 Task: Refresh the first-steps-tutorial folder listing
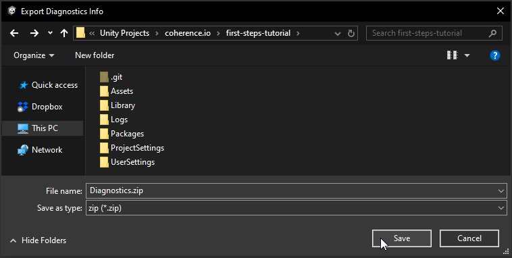351,33
